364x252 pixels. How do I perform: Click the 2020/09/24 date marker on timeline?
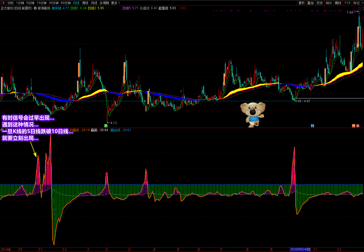click(300, 249)
